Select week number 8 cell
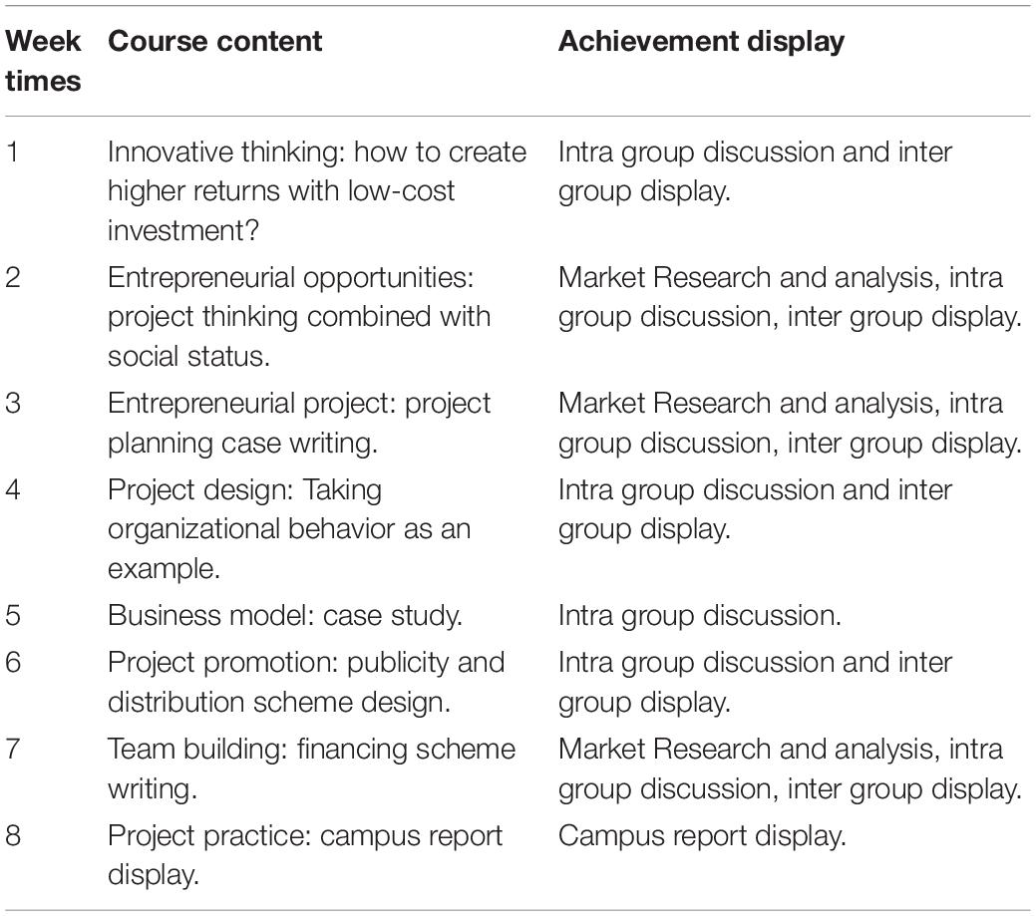Screen dimensions: 1036x916 tap(13, 836)
